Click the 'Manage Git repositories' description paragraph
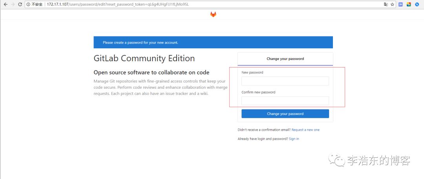424x179 pixels. tap(160, 88)
